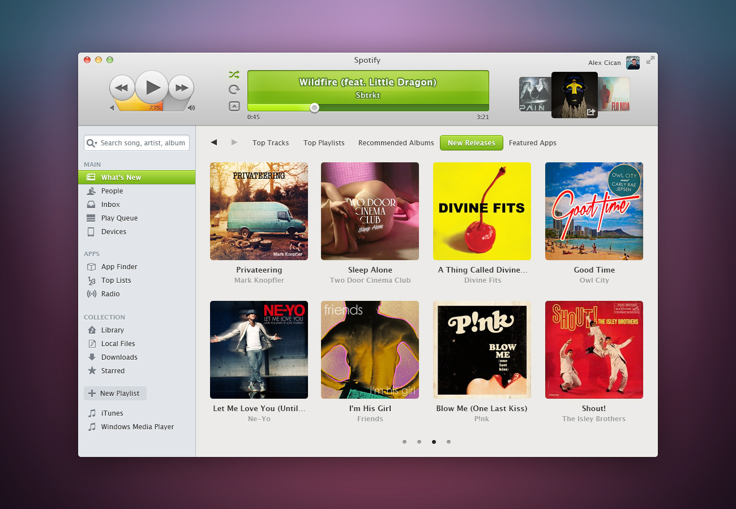736x509 pixels.
Task: Open the Good Time album cover
Action: [x=594, y=211]
